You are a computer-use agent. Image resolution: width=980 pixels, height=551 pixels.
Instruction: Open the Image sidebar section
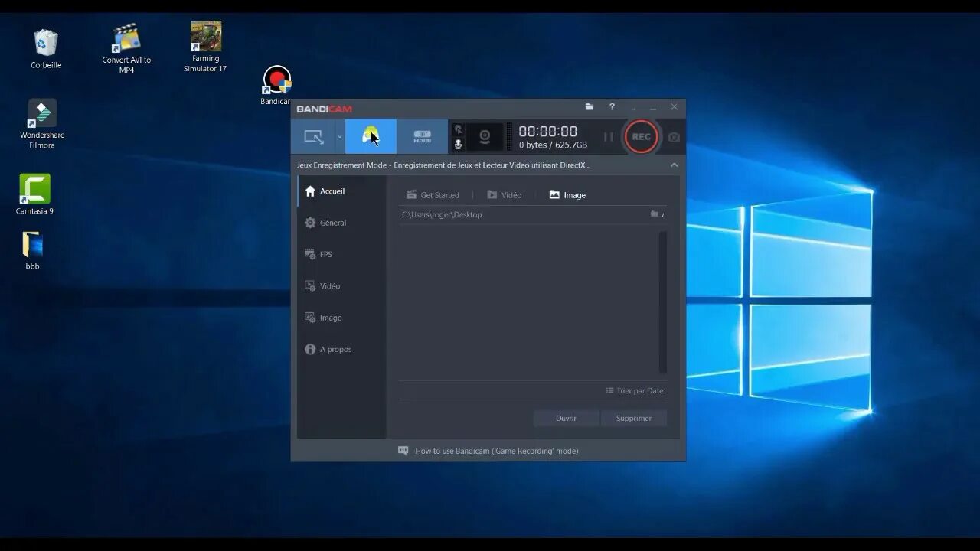pyautogui.click(x=341, y=318)
